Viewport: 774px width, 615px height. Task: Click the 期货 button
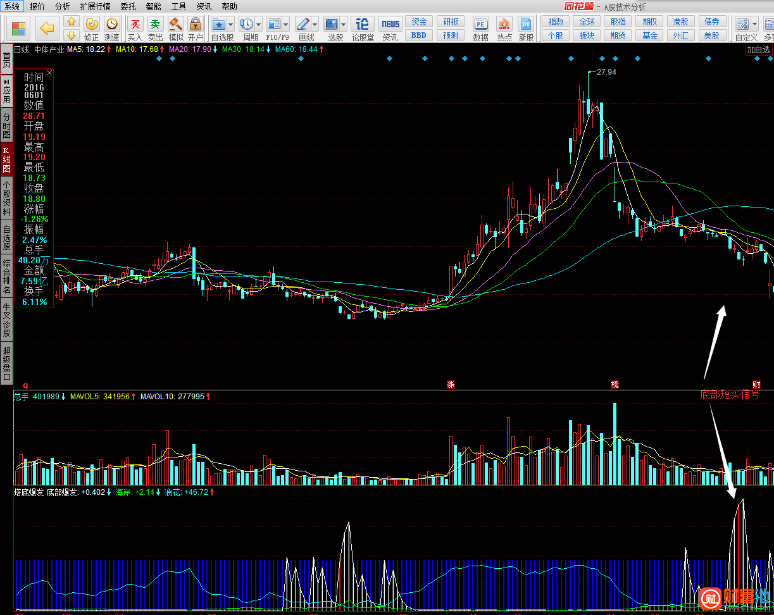618,35
